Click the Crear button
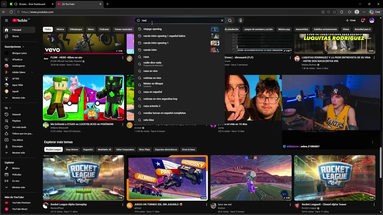 click(351, 20)
